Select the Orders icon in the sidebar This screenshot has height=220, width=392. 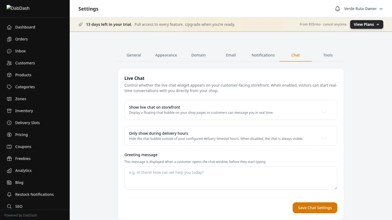pyautogui.click(x=9, y=39)
